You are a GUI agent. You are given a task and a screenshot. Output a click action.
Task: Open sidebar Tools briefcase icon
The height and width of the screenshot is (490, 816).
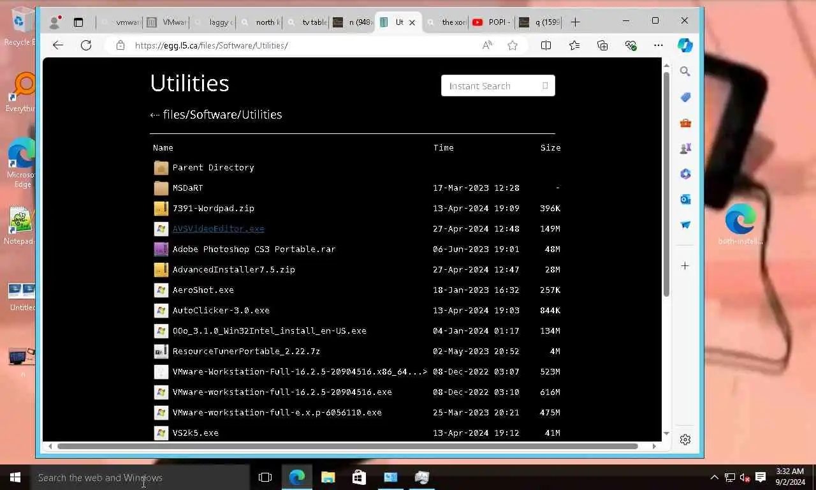tap(685, 122)
